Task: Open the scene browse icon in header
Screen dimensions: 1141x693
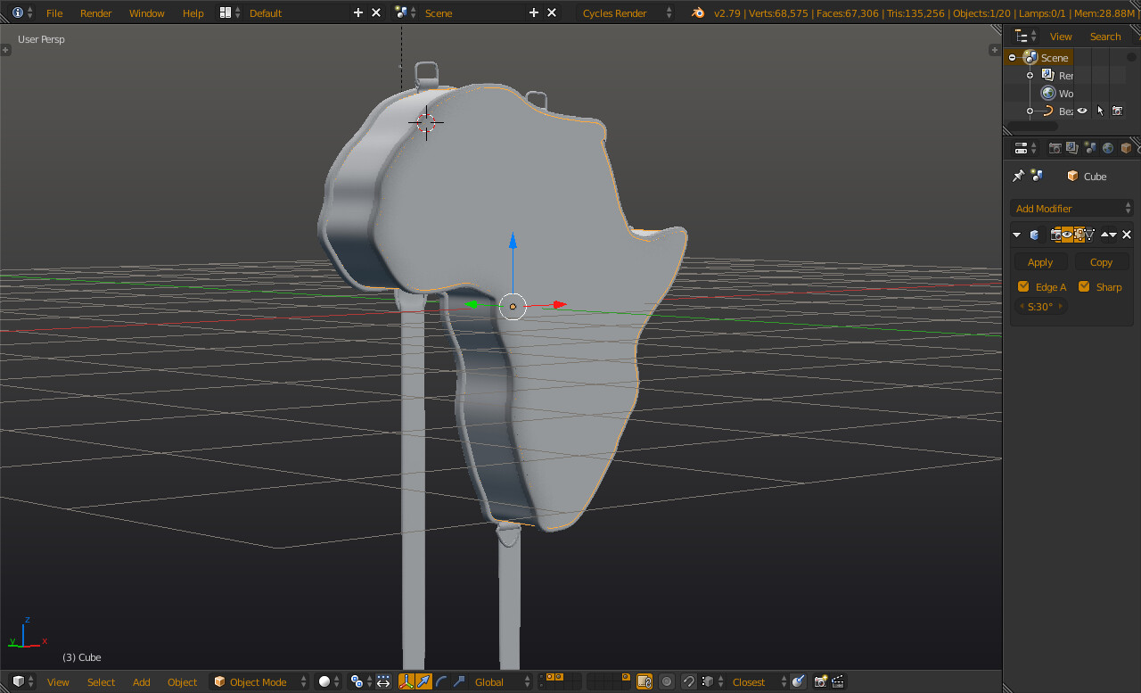Action: tap(406, 12)
